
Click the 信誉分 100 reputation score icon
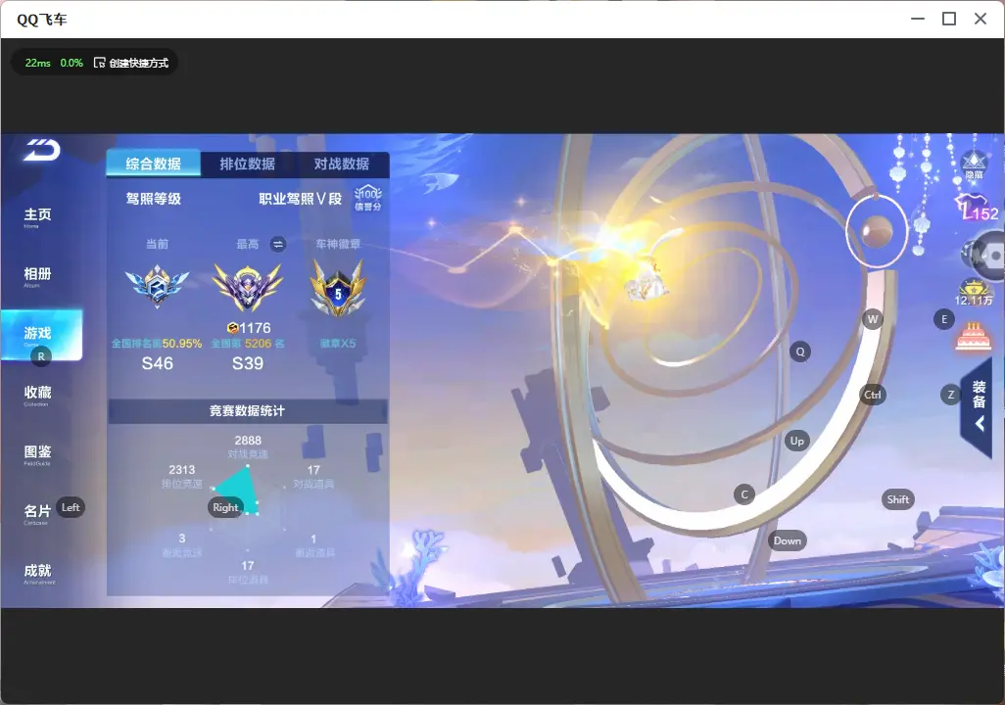coord(368,198)
